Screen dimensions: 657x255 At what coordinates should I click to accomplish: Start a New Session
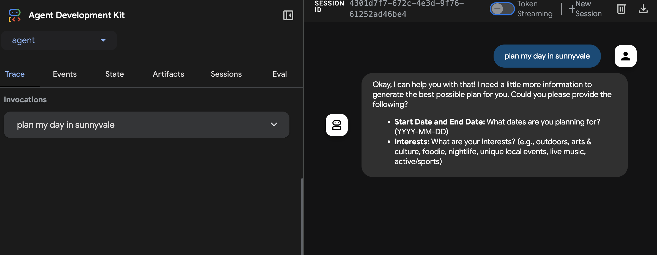point(585,9)
